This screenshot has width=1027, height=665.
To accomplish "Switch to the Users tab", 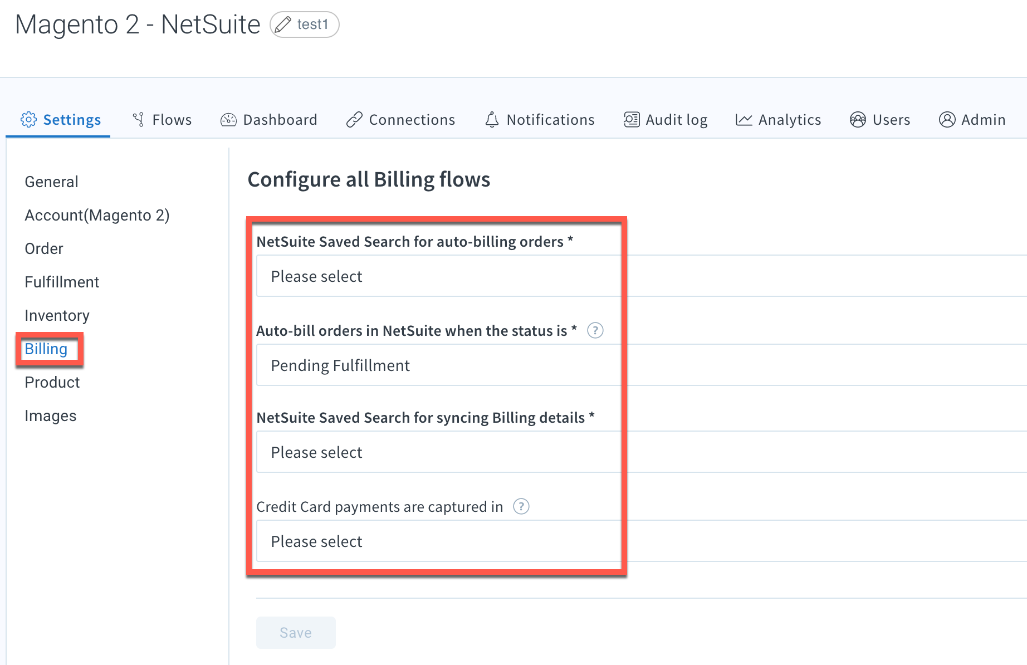I will (880, 120).
